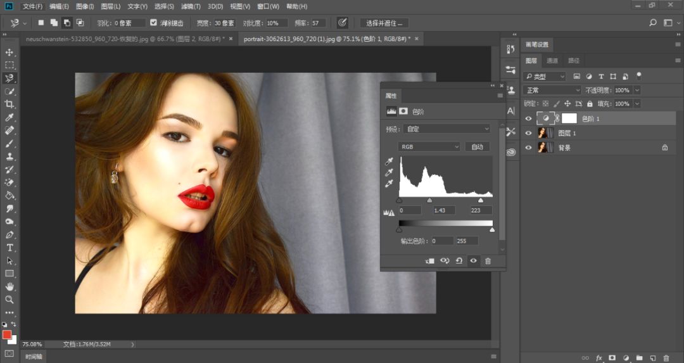Click the delete adjustment trash icon in Properties
Image resolution: width=684 pixels, height=363 pixels.
(x=488, y=261)
